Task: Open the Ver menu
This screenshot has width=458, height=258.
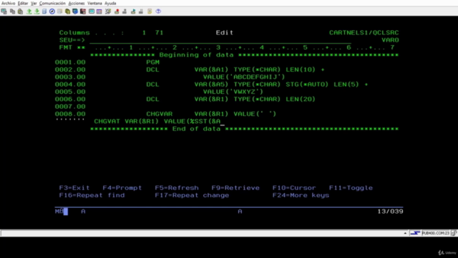Action: click(x=34, y=3)
